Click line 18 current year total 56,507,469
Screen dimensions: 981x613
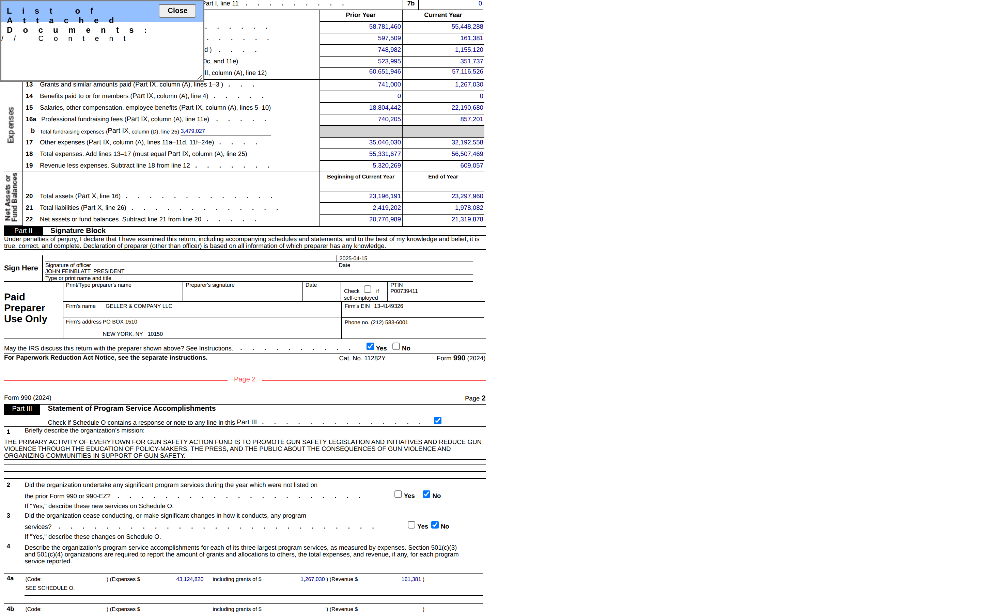467,154
